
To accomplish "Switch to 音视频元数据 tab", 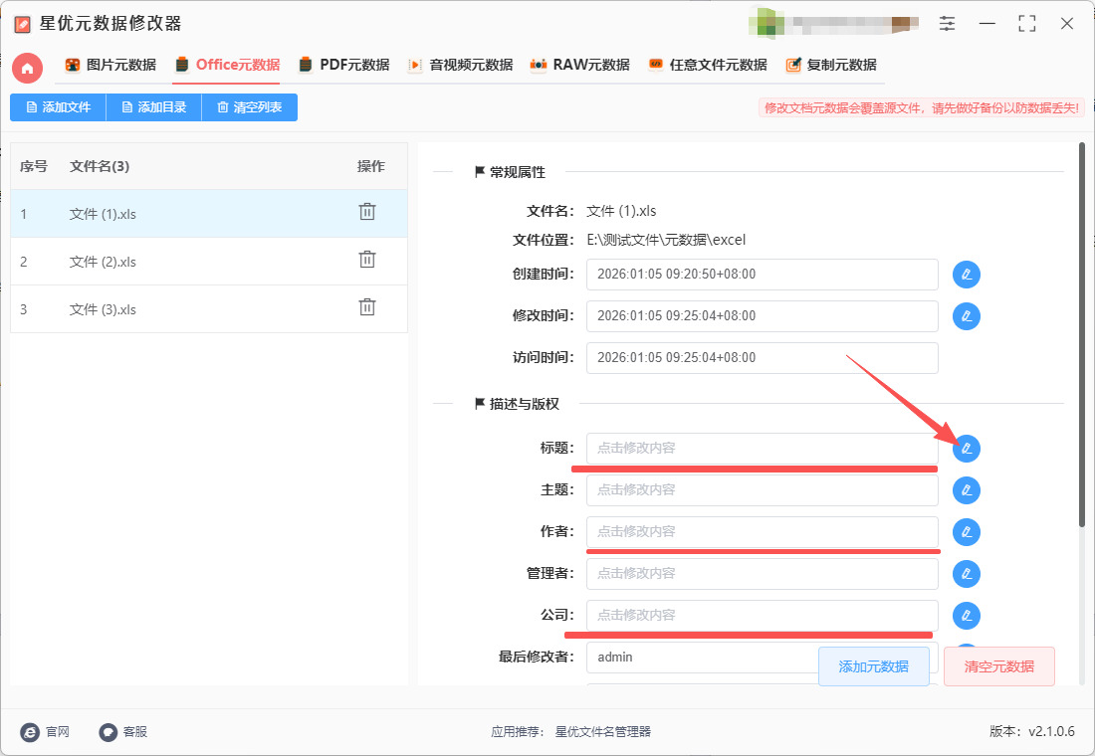I will [x=460, y=65].
